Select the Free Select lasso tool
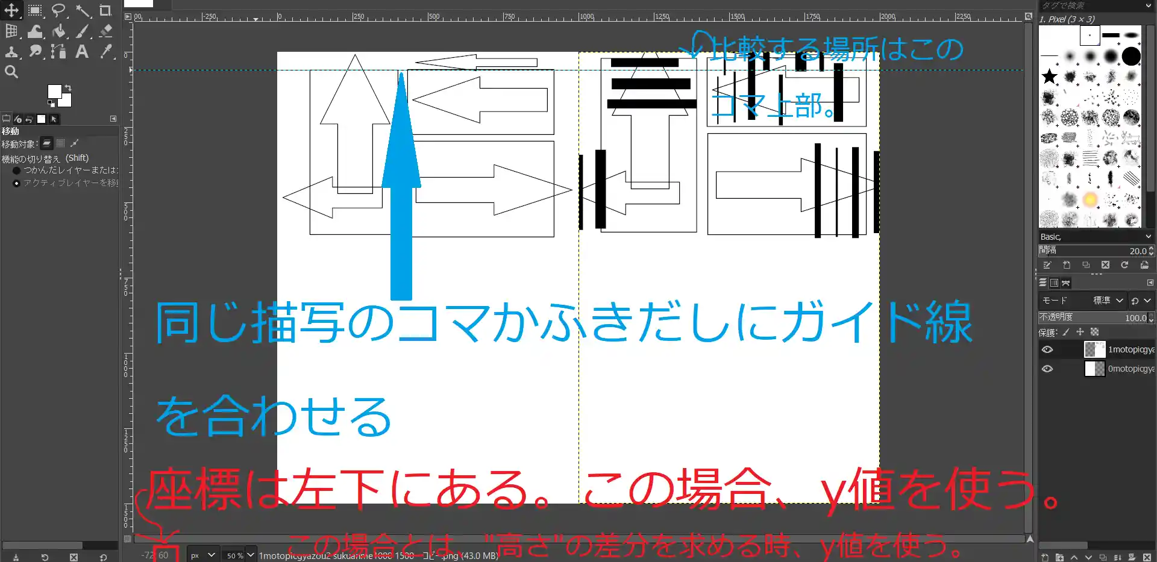The image size is (1157, 562). (x=58, y=11)
